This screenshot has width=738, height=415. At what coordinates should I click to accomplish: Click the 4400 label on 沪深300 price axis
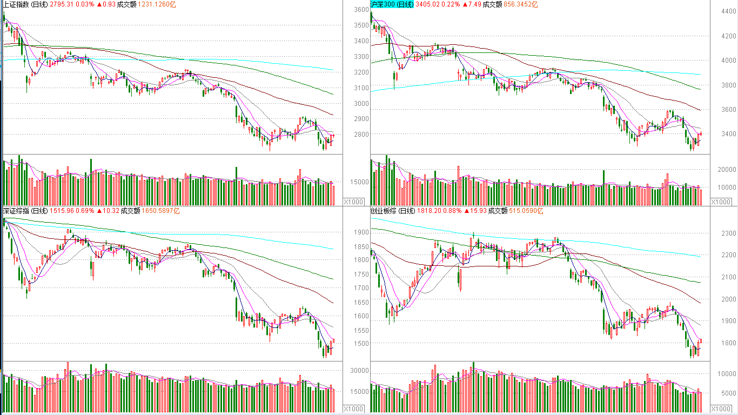coord(729,11)
